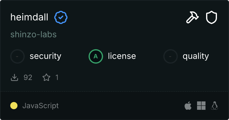The image size is (229, 120).
Task: Click the star rating icon
Action: pos(46,77)
